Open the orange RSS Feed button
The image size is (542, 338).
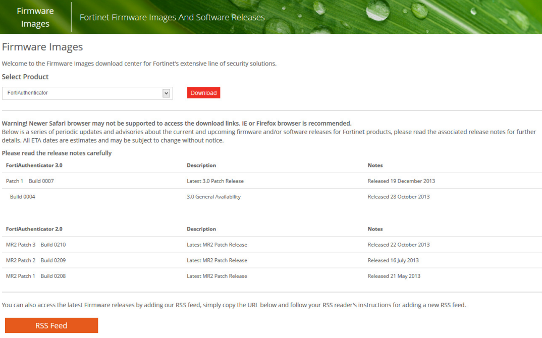point(51,325)
